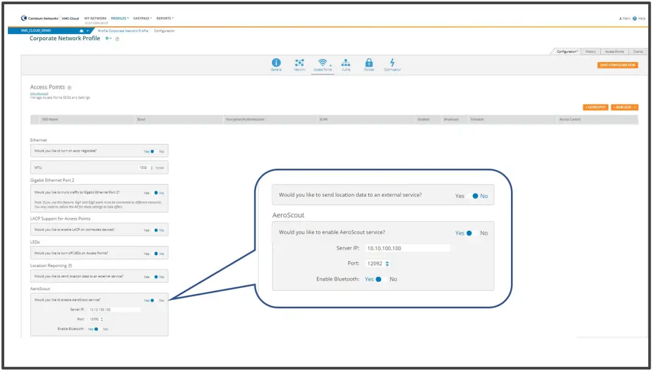The height and width of the screenshot is (371, 653).
Task: Open the Clients tab
Action: click(x=638, y=52)
